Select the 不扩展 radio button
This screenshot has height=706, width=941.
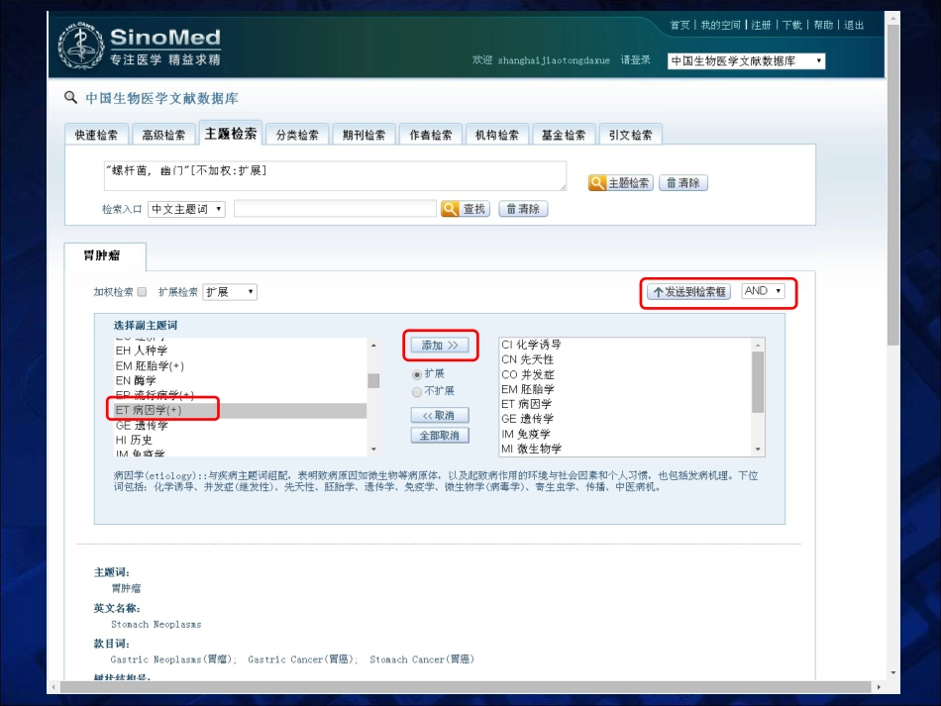tap(416, 392)
